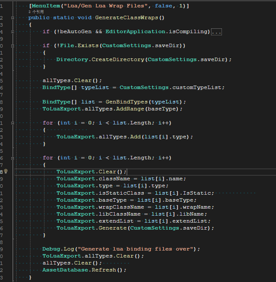Collapse the File.Exists if block
Screen dimensions: 276x282
13,45
